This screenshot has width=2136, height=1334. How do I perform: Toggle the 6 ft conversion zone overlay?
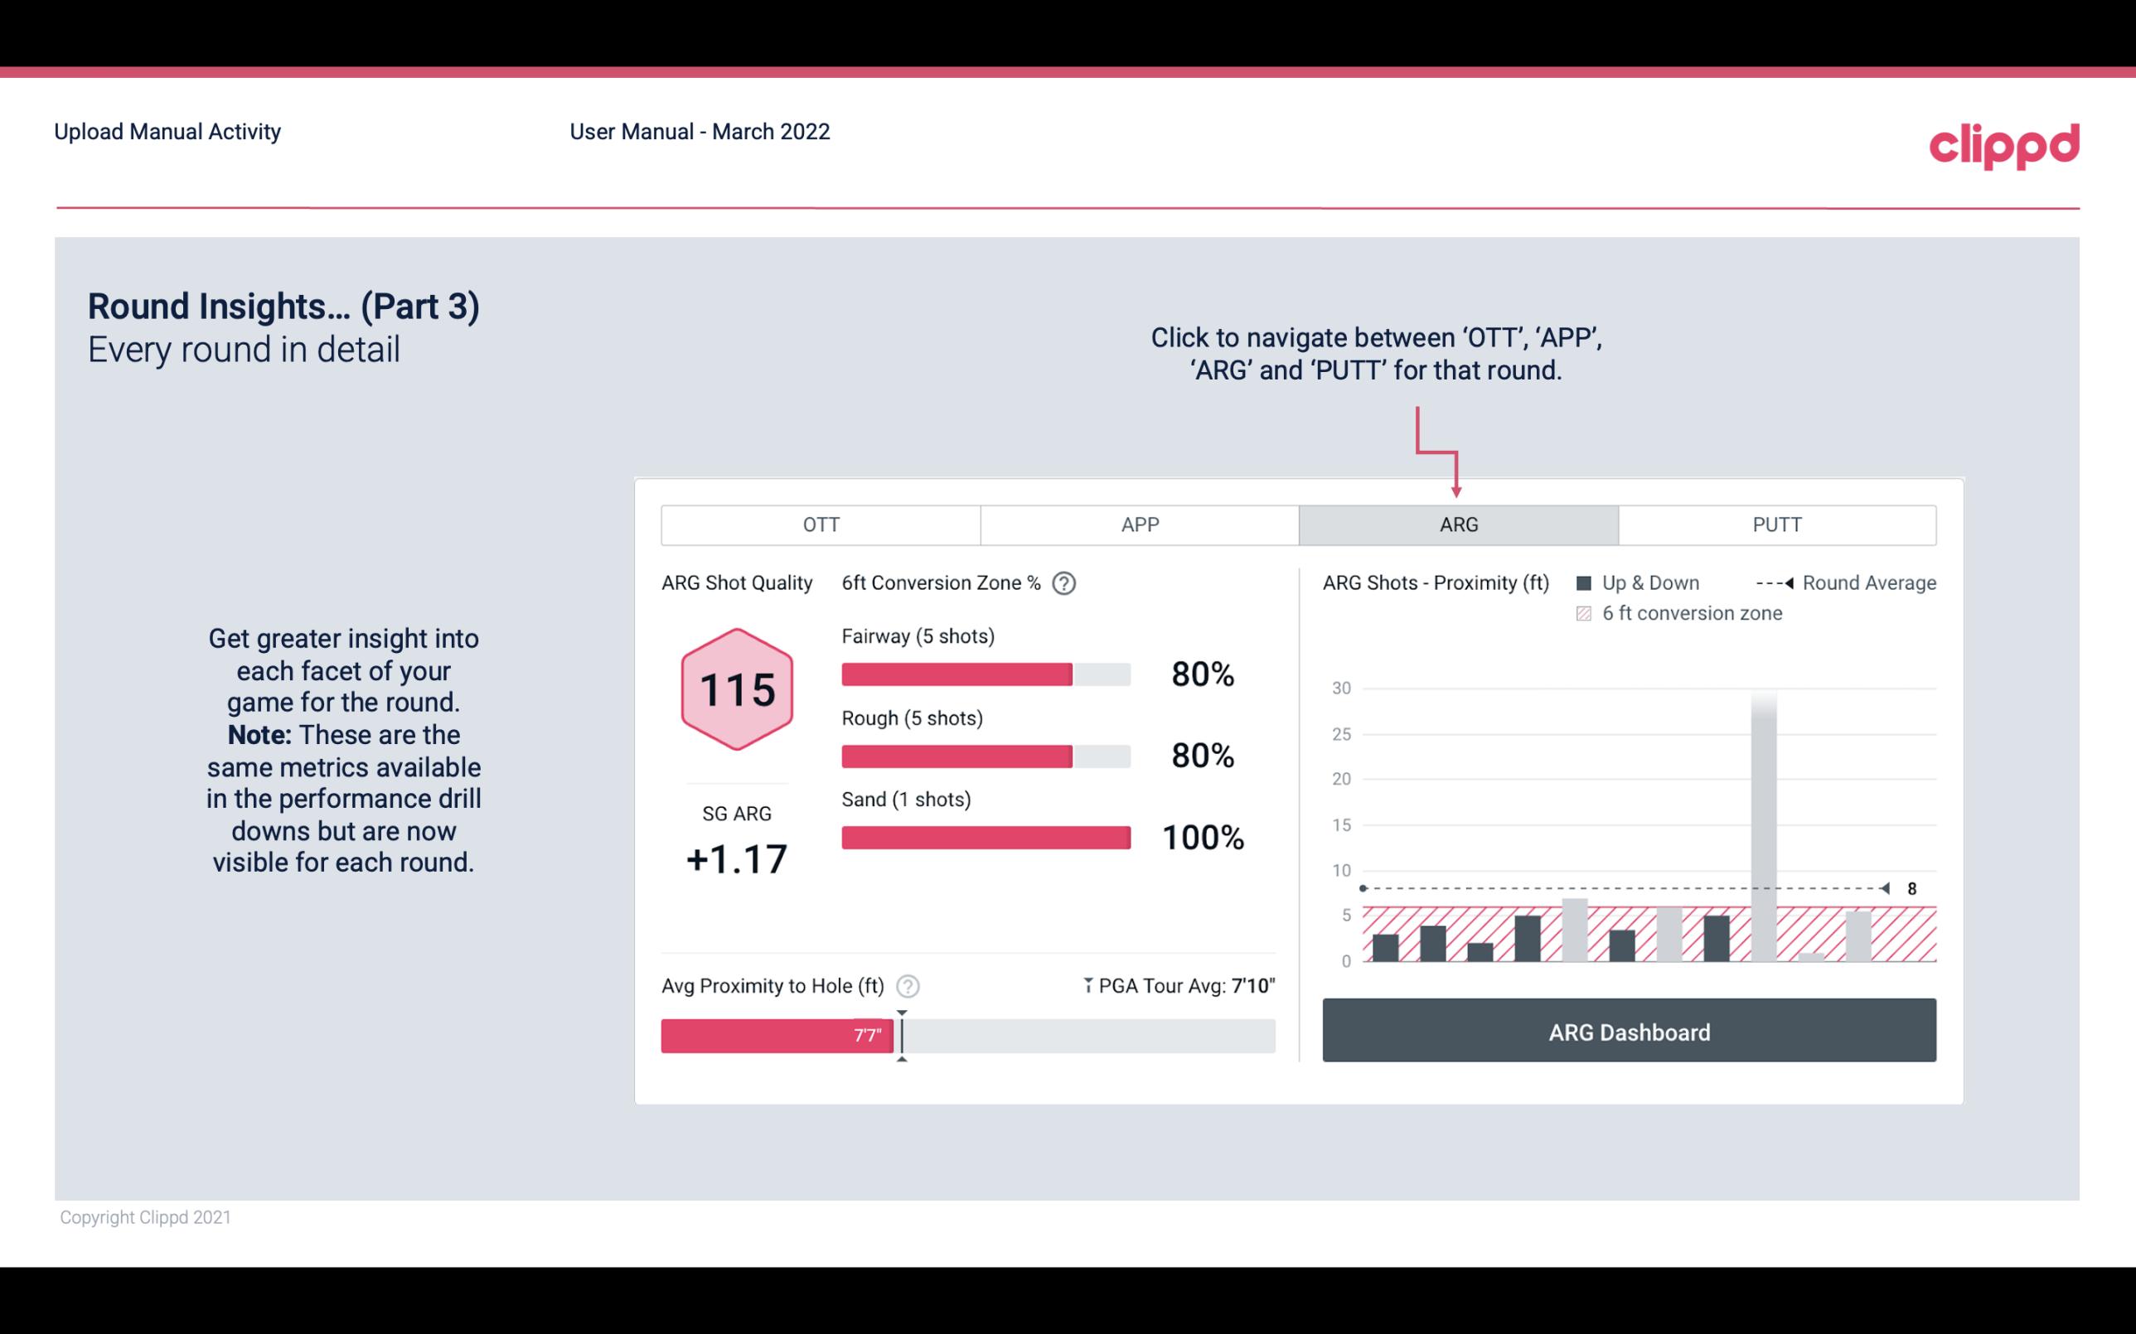1589,613
